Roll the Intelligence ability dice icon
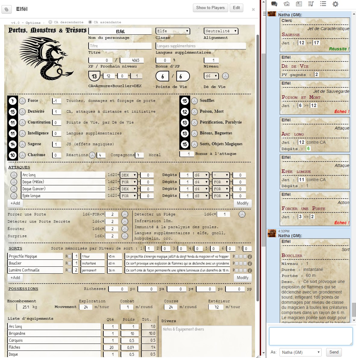This screenshot has width=356, height=358. click(22, 133)
